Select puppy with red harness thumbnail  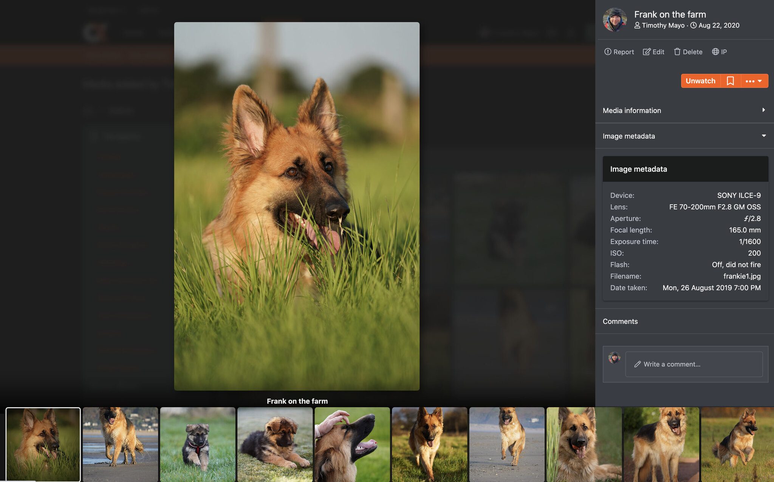click(x=198, y=444)
